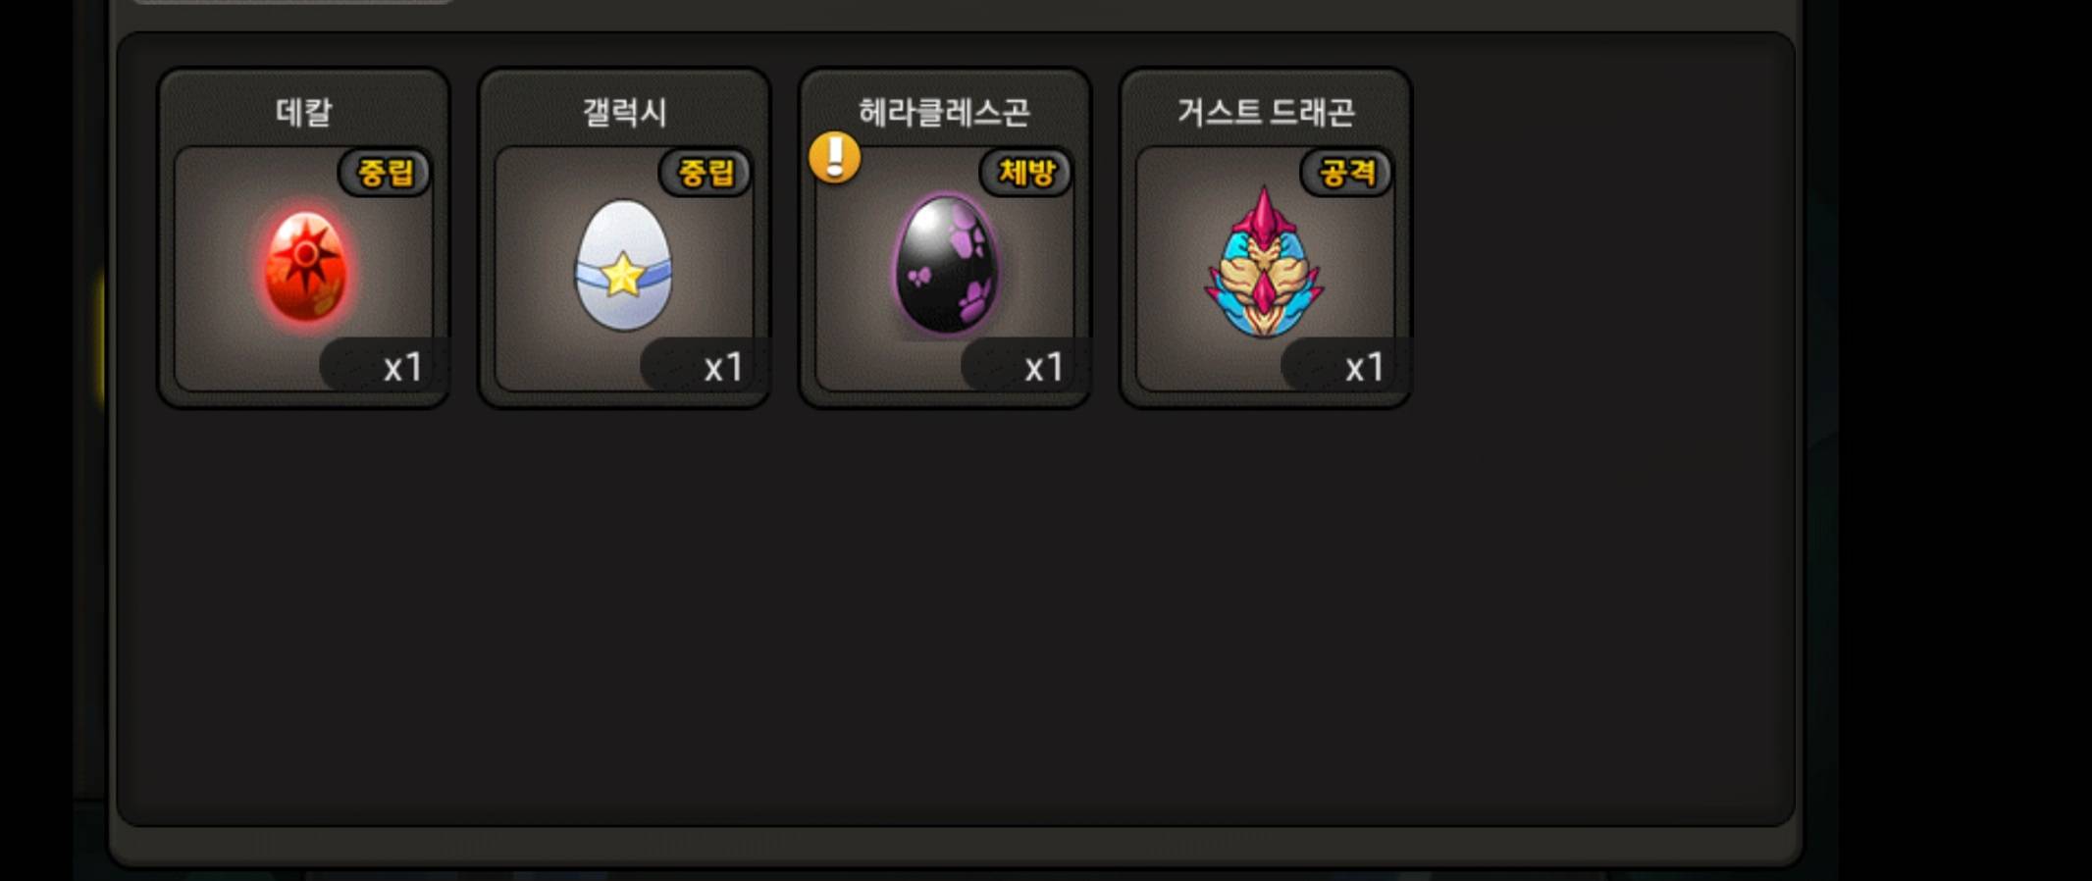Tap the 중립 badge on 갤럭시 card
The width and height of the screenshot is (2092, 881).
tap(706, 173)
